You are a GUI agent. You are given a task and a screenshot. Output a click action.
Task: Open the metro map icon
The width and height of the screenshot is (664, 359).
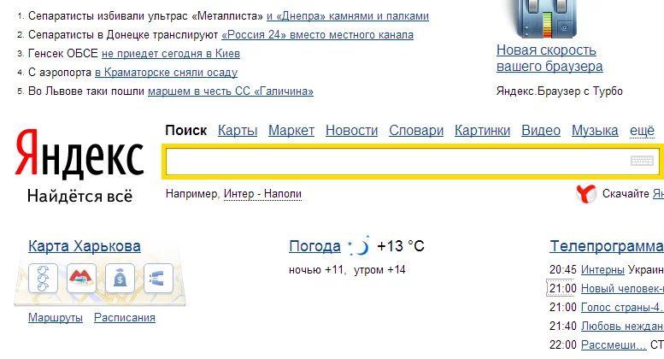click(x=81, y=278)
